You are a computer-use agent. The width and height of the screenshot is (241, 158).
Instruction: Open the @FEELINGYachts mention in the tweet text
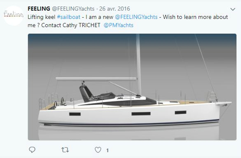click(136, 17)
